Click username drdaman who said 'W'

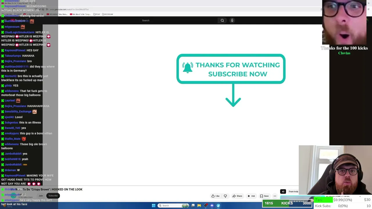pyautogui.click(x=10, y=170)
